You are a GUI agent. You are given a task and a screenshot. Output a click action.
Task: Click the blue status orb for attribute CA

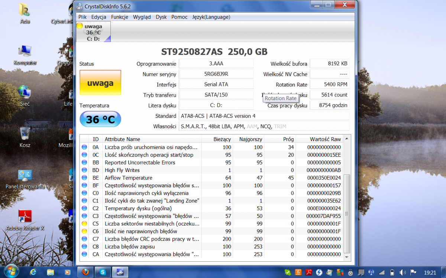click(x=84, y=254)
